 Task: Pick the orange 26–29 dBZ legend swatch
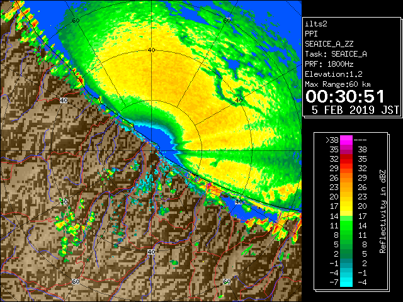[x=346, y=178]
